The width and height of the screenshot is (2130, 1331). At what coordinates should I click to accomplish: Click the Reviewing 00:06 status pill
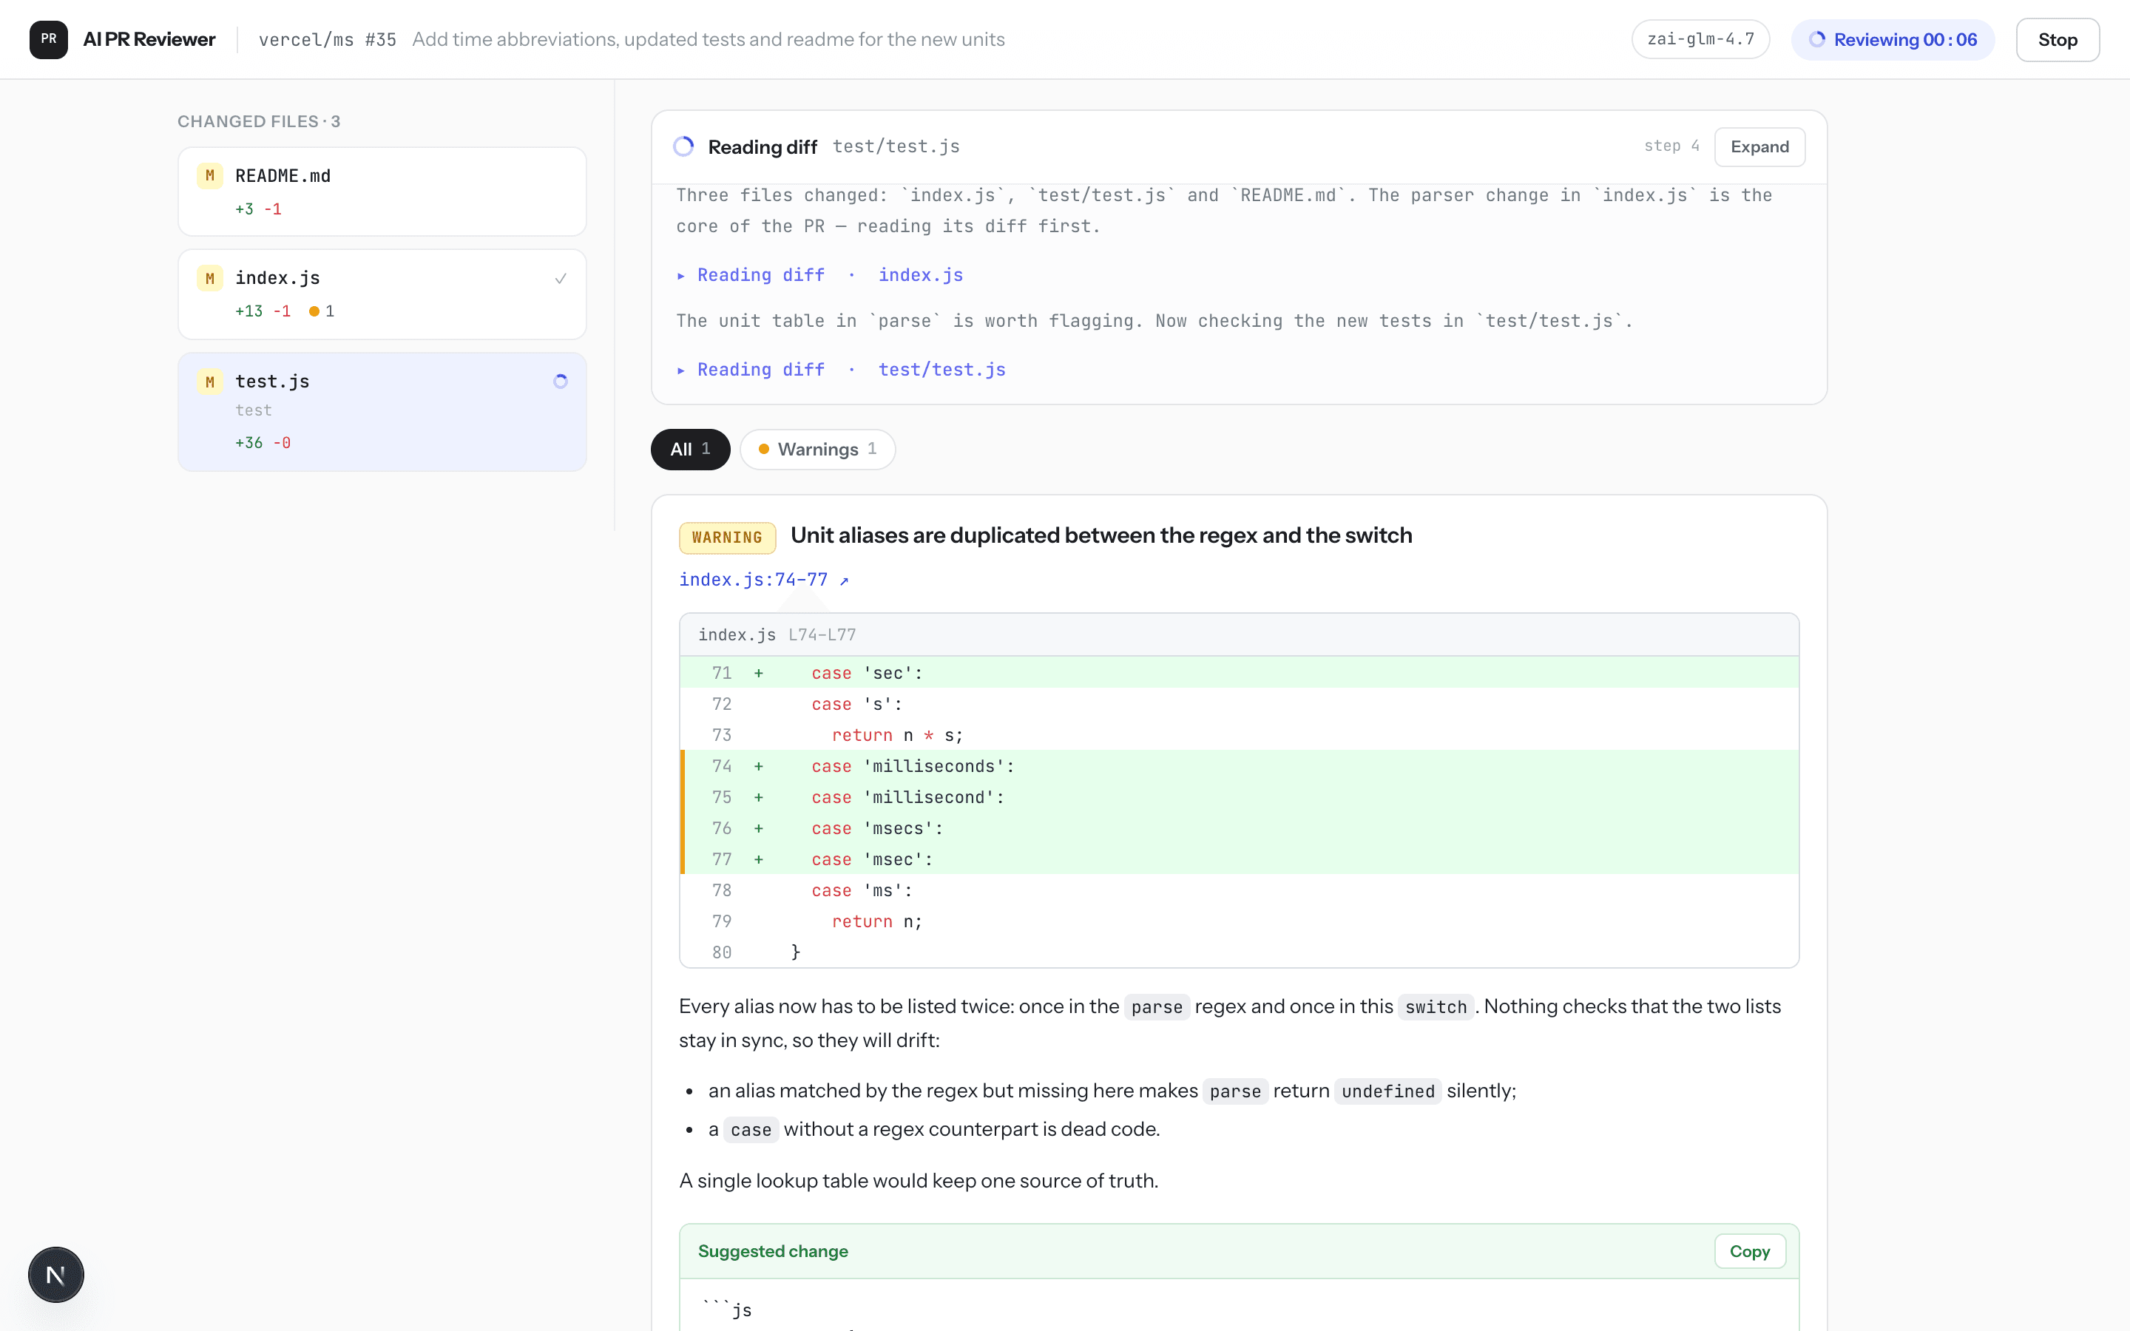1893,40
